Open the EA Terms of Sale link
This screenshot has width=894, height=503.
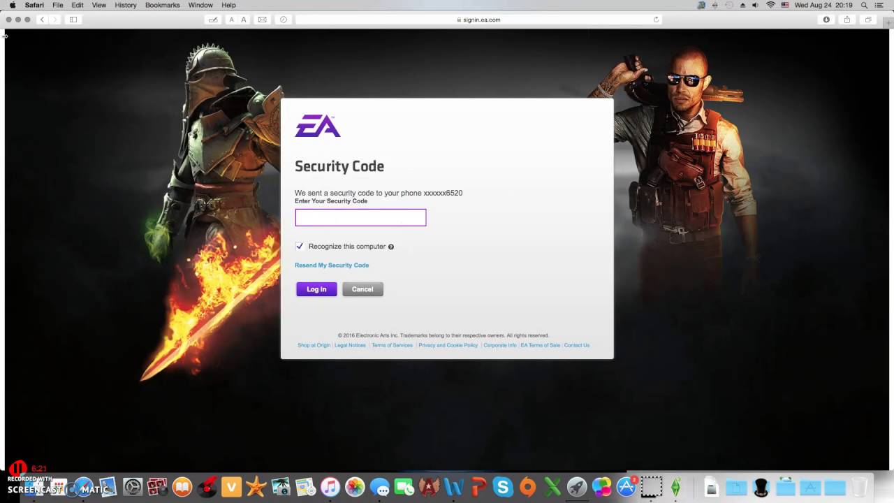click(x=540, y=345)
